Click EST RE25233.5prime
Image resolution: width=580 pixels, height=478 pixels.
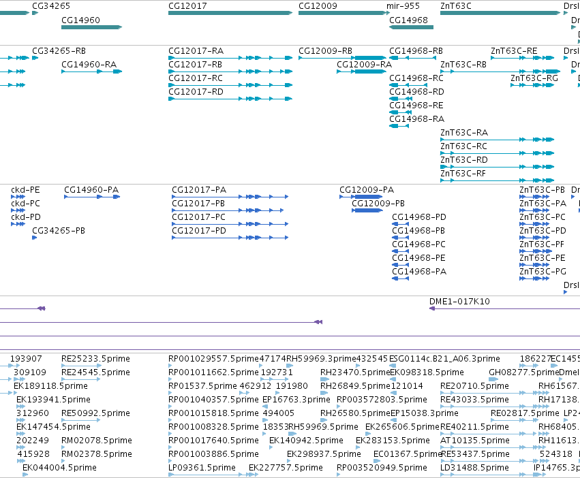click(x=96, y=359)
